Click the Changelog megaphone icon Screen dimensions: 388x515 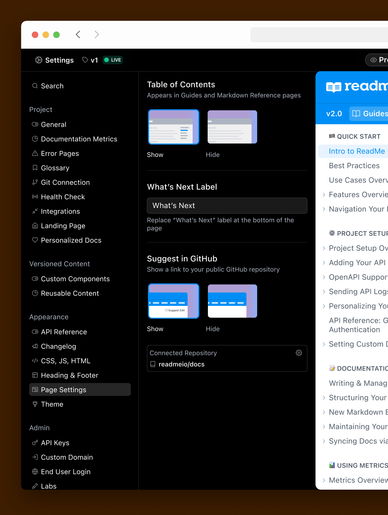coord(35,346)
